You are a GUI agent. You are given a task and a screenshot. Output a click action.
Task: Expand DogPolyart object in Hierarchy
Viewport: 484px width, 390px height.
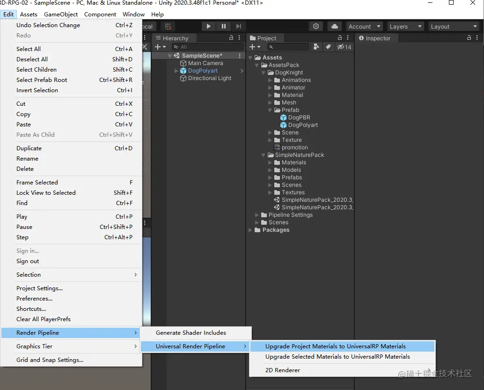(176, 71)
